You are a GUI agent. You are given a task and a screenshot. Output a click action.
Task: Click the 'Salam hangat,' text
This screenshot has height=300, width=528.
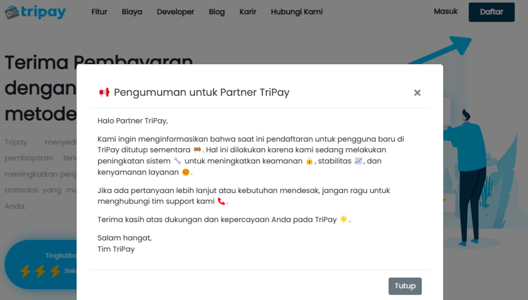125,238
